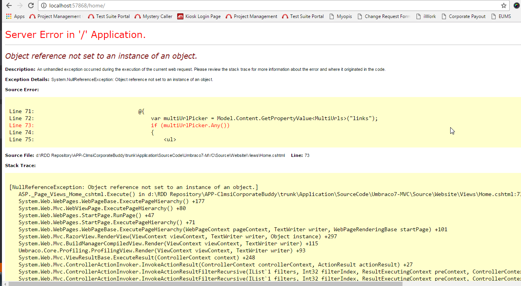Click the "Stack Trace:" label
The image size is (521, 286).
point(20,165)
